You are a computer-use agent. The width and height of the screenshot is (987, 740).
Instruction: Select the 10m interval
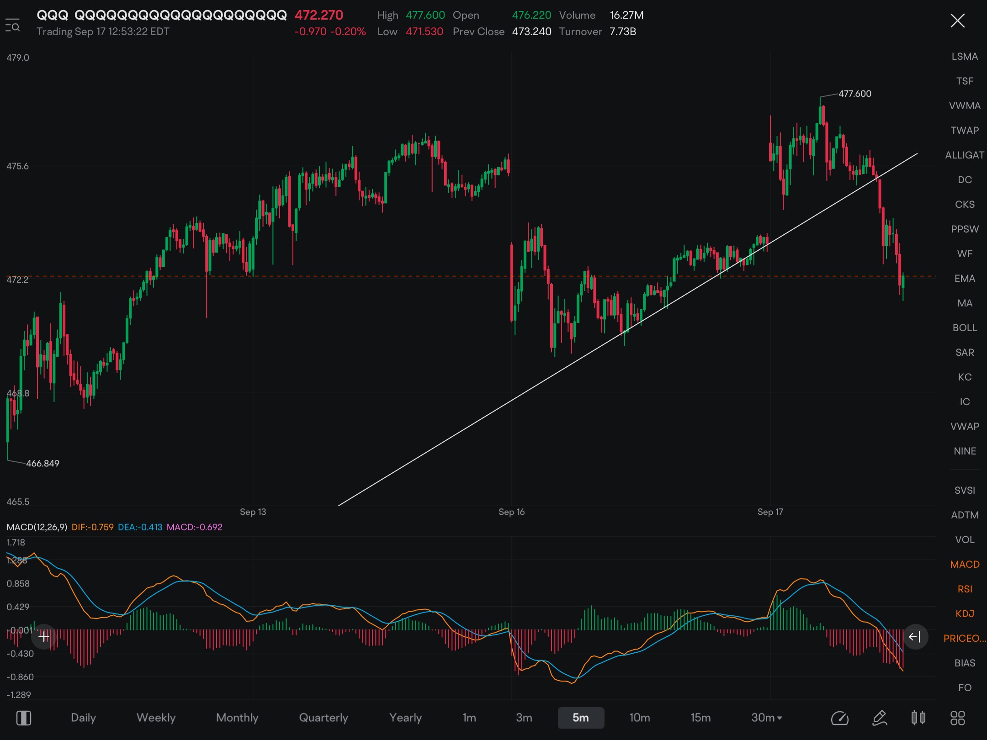(639, 718)
